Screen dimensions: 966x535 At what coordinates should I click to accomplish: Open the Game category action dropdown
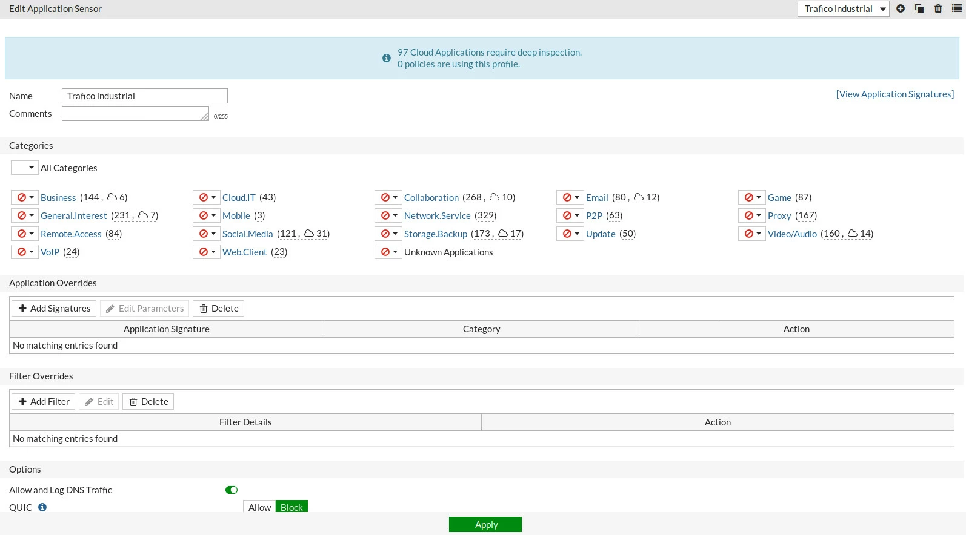click(x=752, y=197)
